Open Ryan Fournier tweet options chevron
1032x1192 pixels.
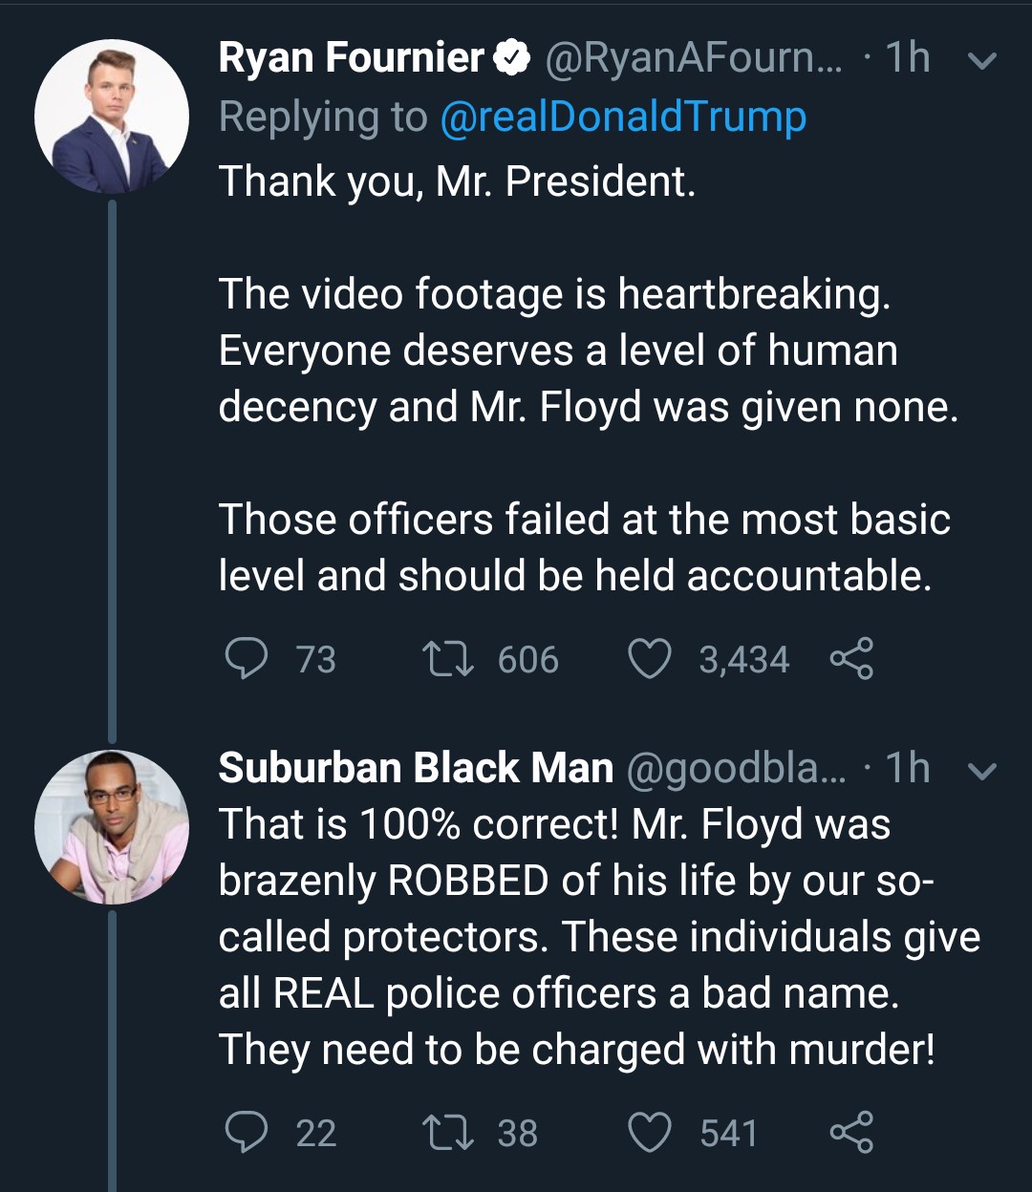(x=982, y=61)
